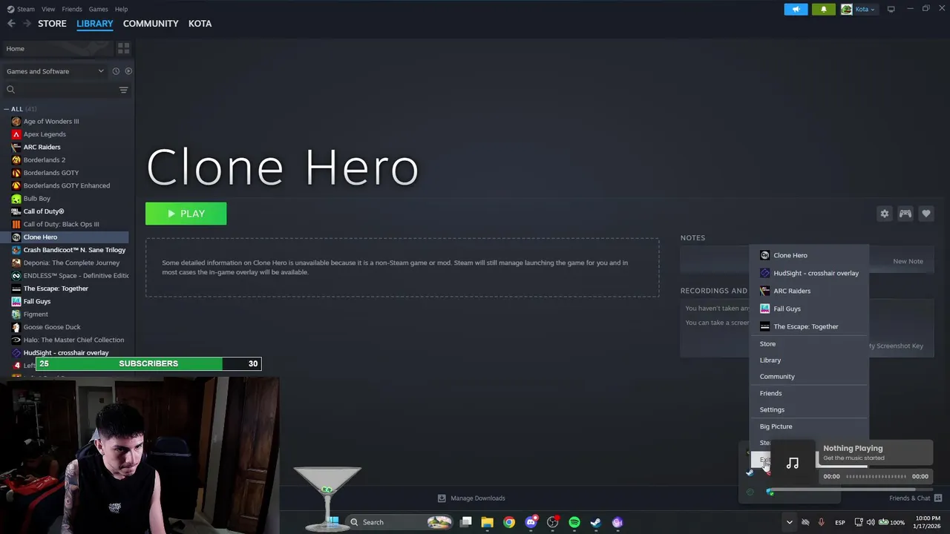Select Figment in library

coord(36,314)
